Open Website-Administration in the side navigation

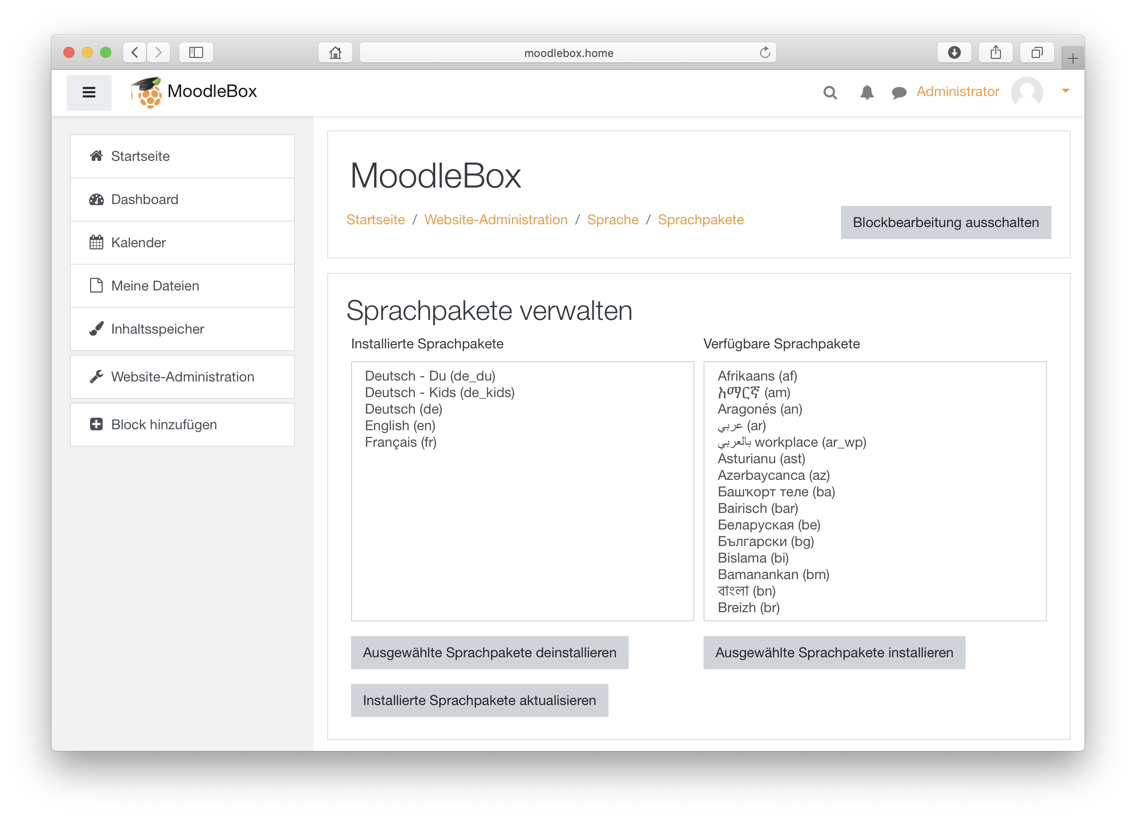182,377
